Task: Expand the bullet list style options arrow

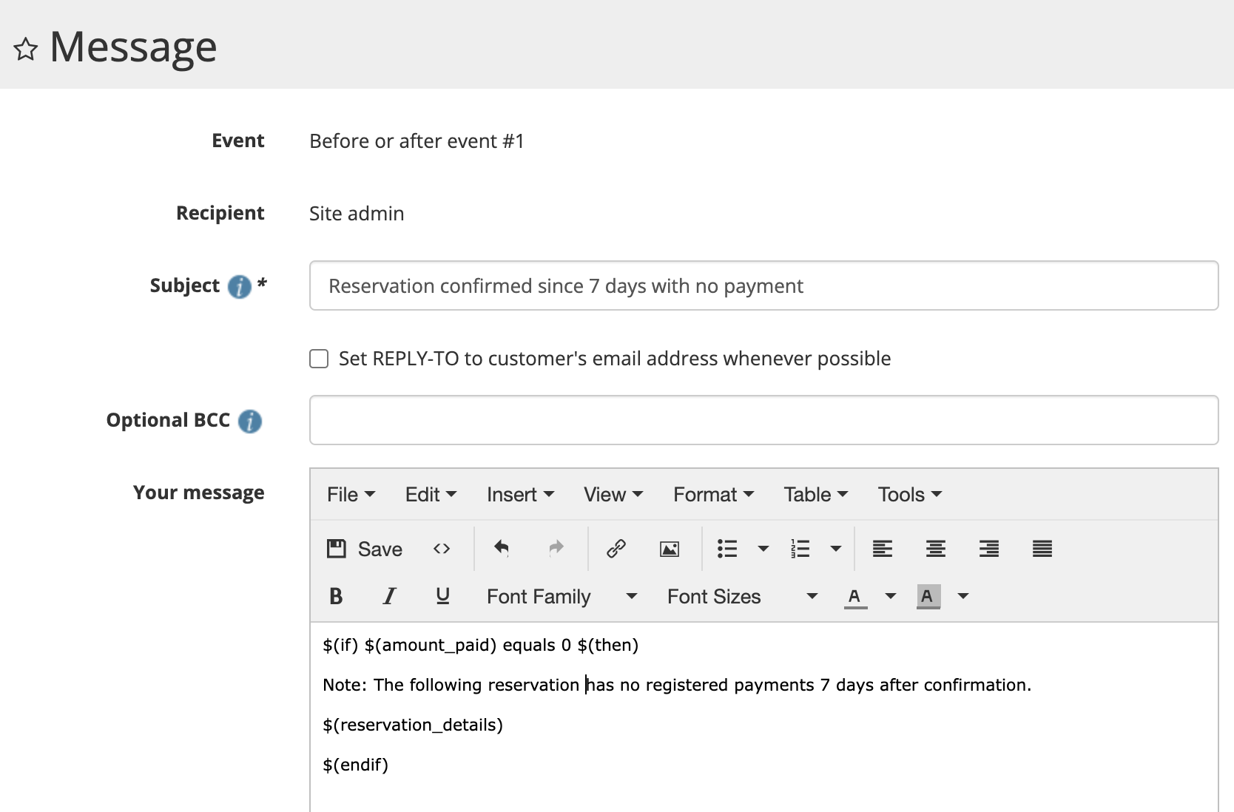Action: coord(763,549)
